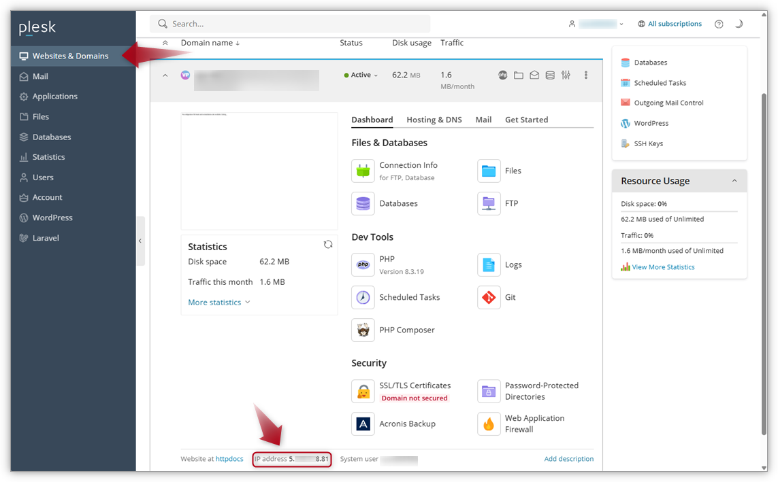Open the WordPress toolkit from the sidebar

(25, 218)
